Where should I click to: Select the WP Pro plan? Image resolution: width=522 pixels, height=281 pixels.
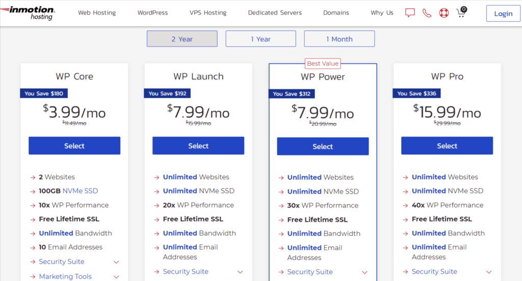[447, 146]
